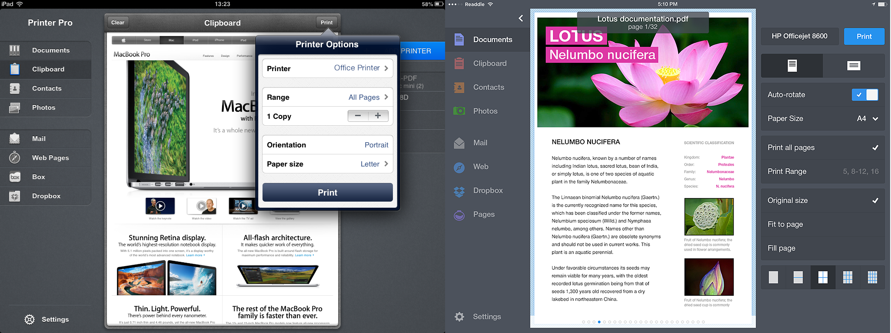Toggle the Auto-rotate switch
The width and height of the screenshot is (891, 333).
tap(864, 95)
